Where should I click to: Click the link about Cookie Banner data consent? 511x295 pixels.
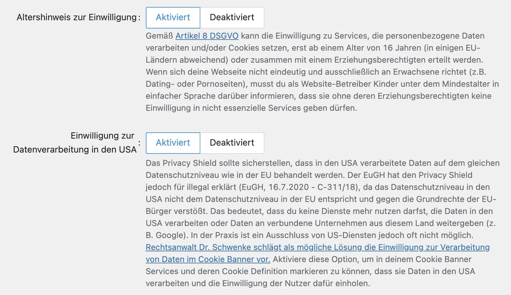pyautogui.click(x=208, y=259)
